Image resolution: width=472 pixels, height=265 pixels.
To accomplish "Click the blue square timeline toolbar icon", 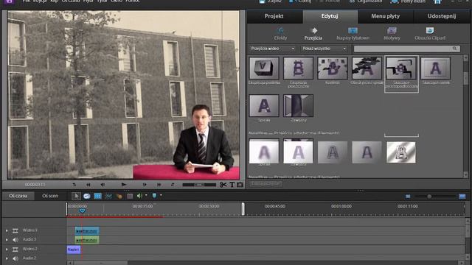I will (98, 197).
